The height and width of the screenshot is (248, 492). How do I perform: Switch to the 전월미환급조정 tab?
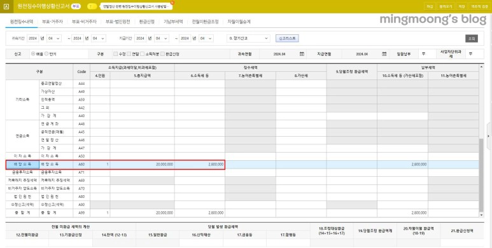click(205, 22)
